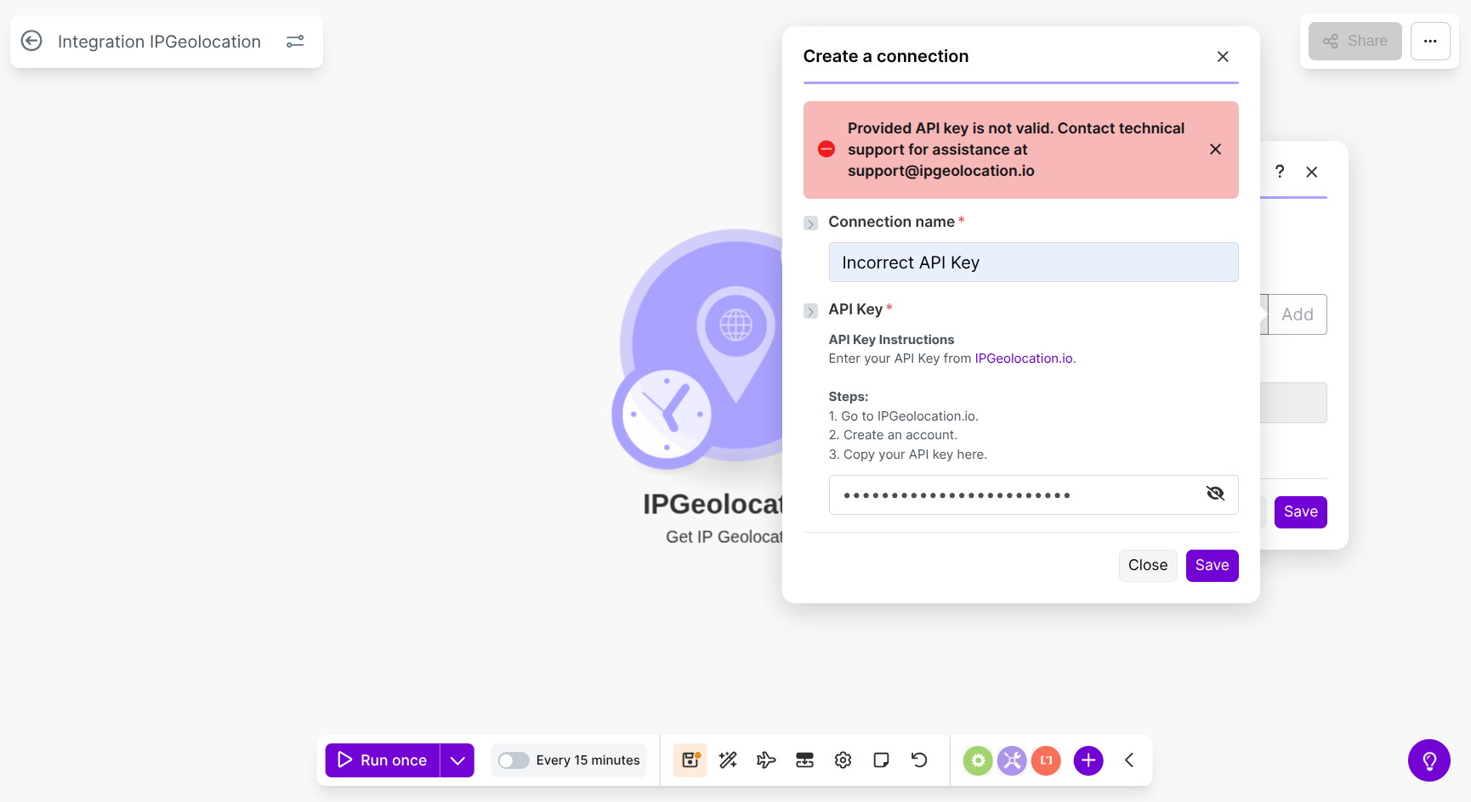Click Save in the Create a connection dialog
This screenshot has width=1471, height=802.
[1212, 565]
